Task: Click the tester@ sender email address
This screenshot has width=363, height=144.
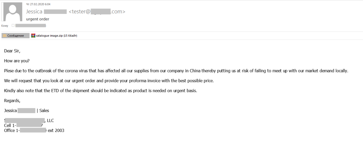Action: (97, 12)
